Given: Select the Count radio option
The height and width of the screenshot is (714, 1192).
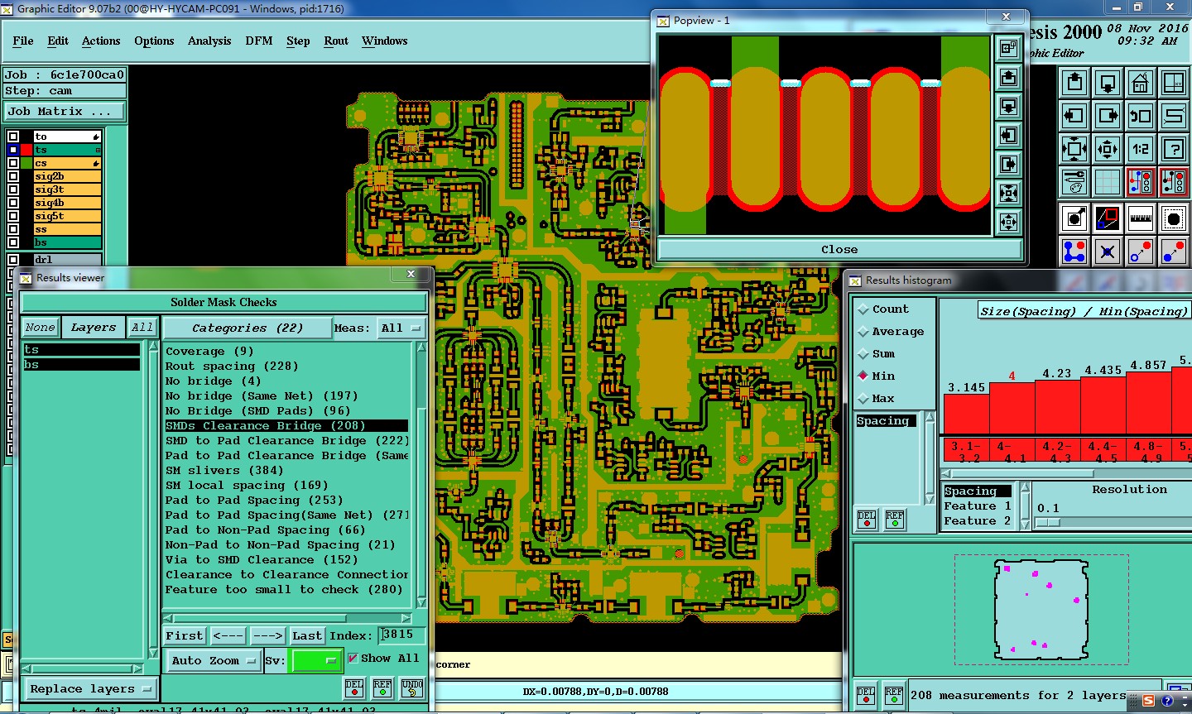Looking at the screenshot, I should pyautogui.click(x=864, y=309).
